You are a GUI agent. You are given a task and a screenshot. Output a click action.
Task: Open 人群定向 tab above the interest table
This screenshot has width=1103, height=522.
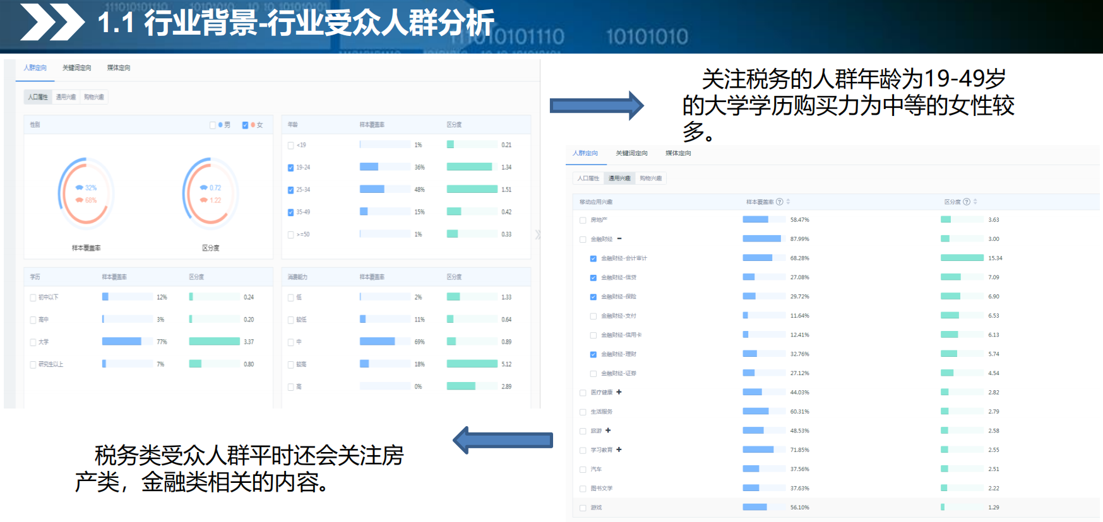pyautogui.click(x=585, y=153)
